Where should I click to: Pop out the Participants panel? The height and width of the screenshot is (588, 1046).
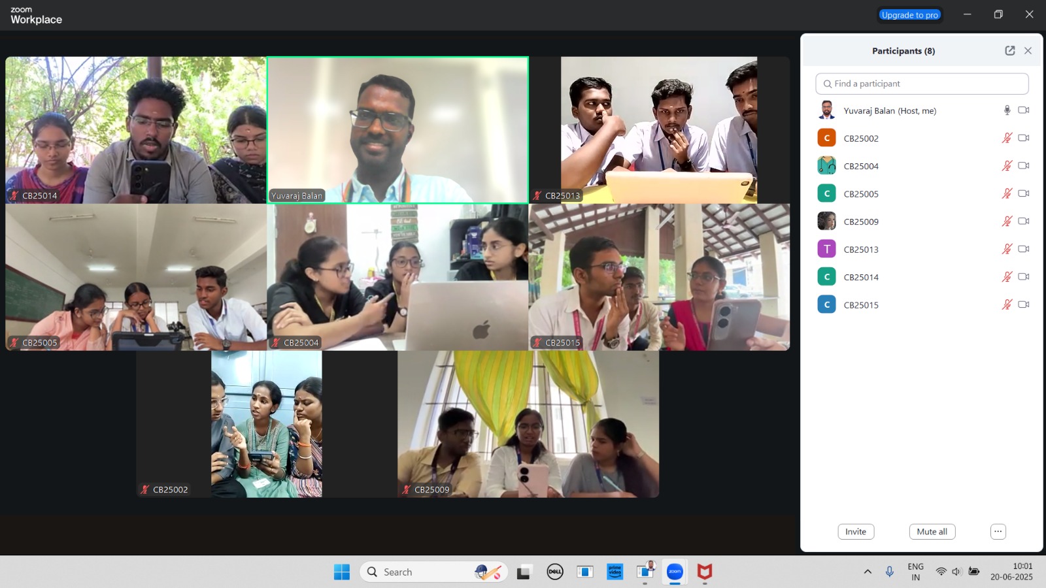(x=1009, y=51)
